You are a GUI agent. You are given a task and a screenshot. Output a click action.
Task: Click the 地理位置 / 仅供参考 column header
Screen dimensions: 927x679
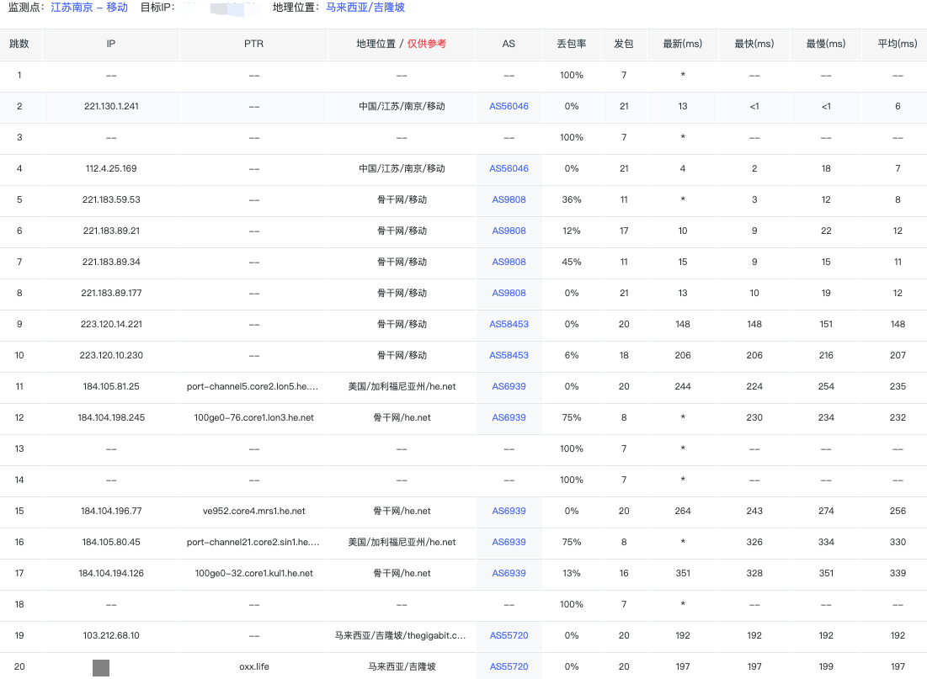[402, 44]
